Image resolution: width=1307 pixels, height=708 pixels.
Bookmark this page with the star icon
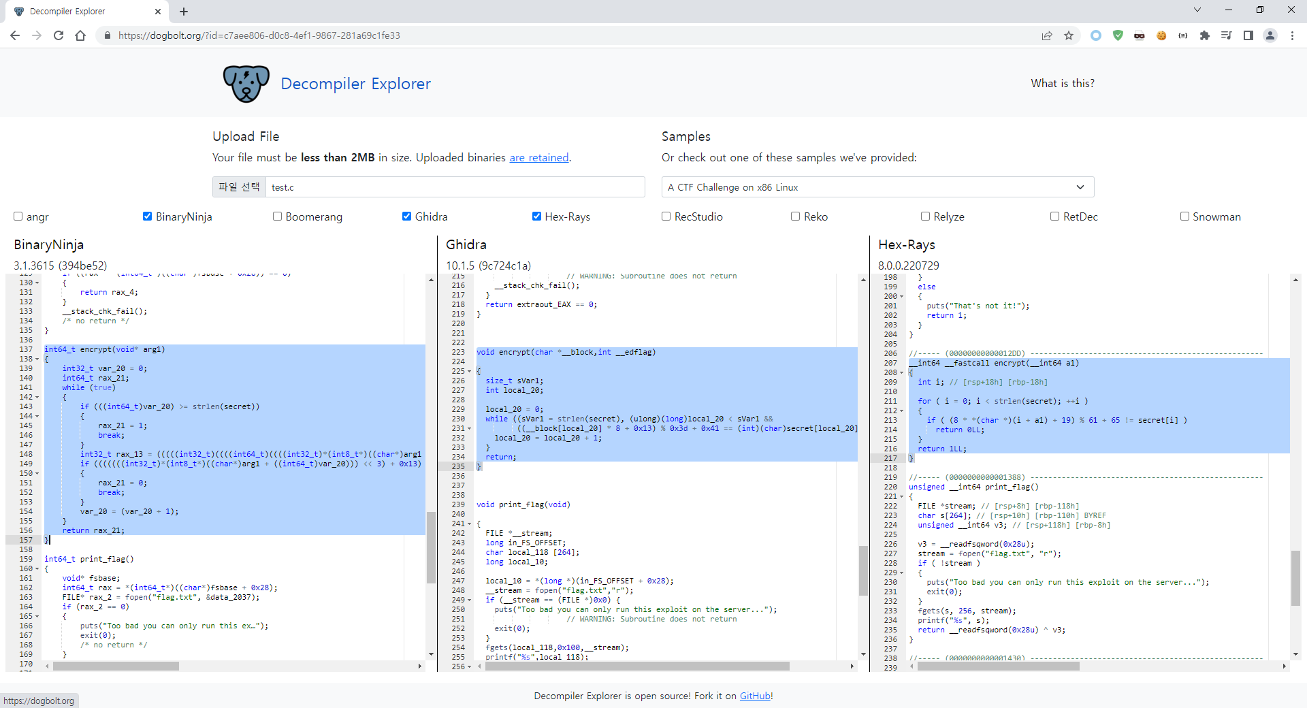[x=1069, y=35]
